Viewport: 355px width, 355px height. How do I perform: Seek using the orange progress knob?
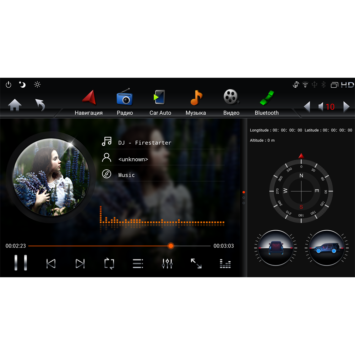pyautogui.click(x=171, y=246)
